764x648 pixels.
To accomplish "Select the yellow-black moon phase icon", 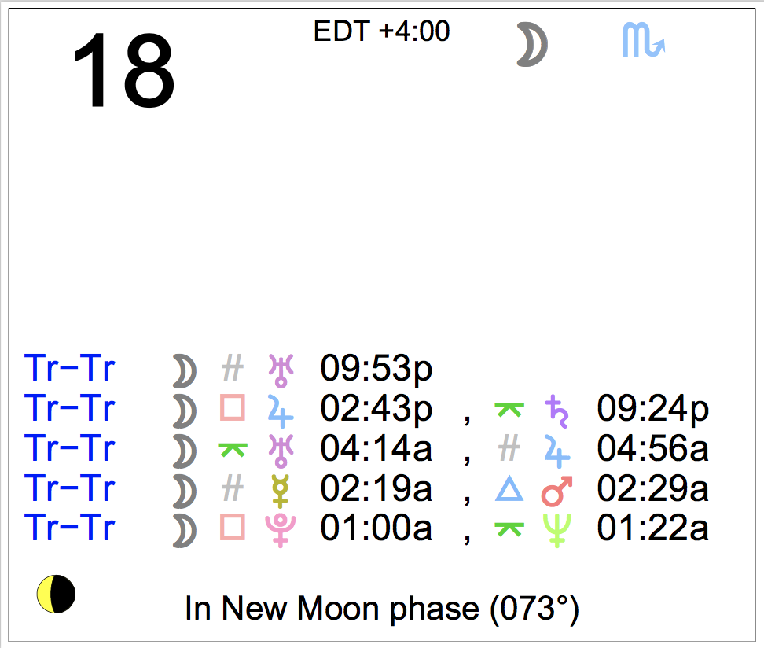I will click(56, 594).
